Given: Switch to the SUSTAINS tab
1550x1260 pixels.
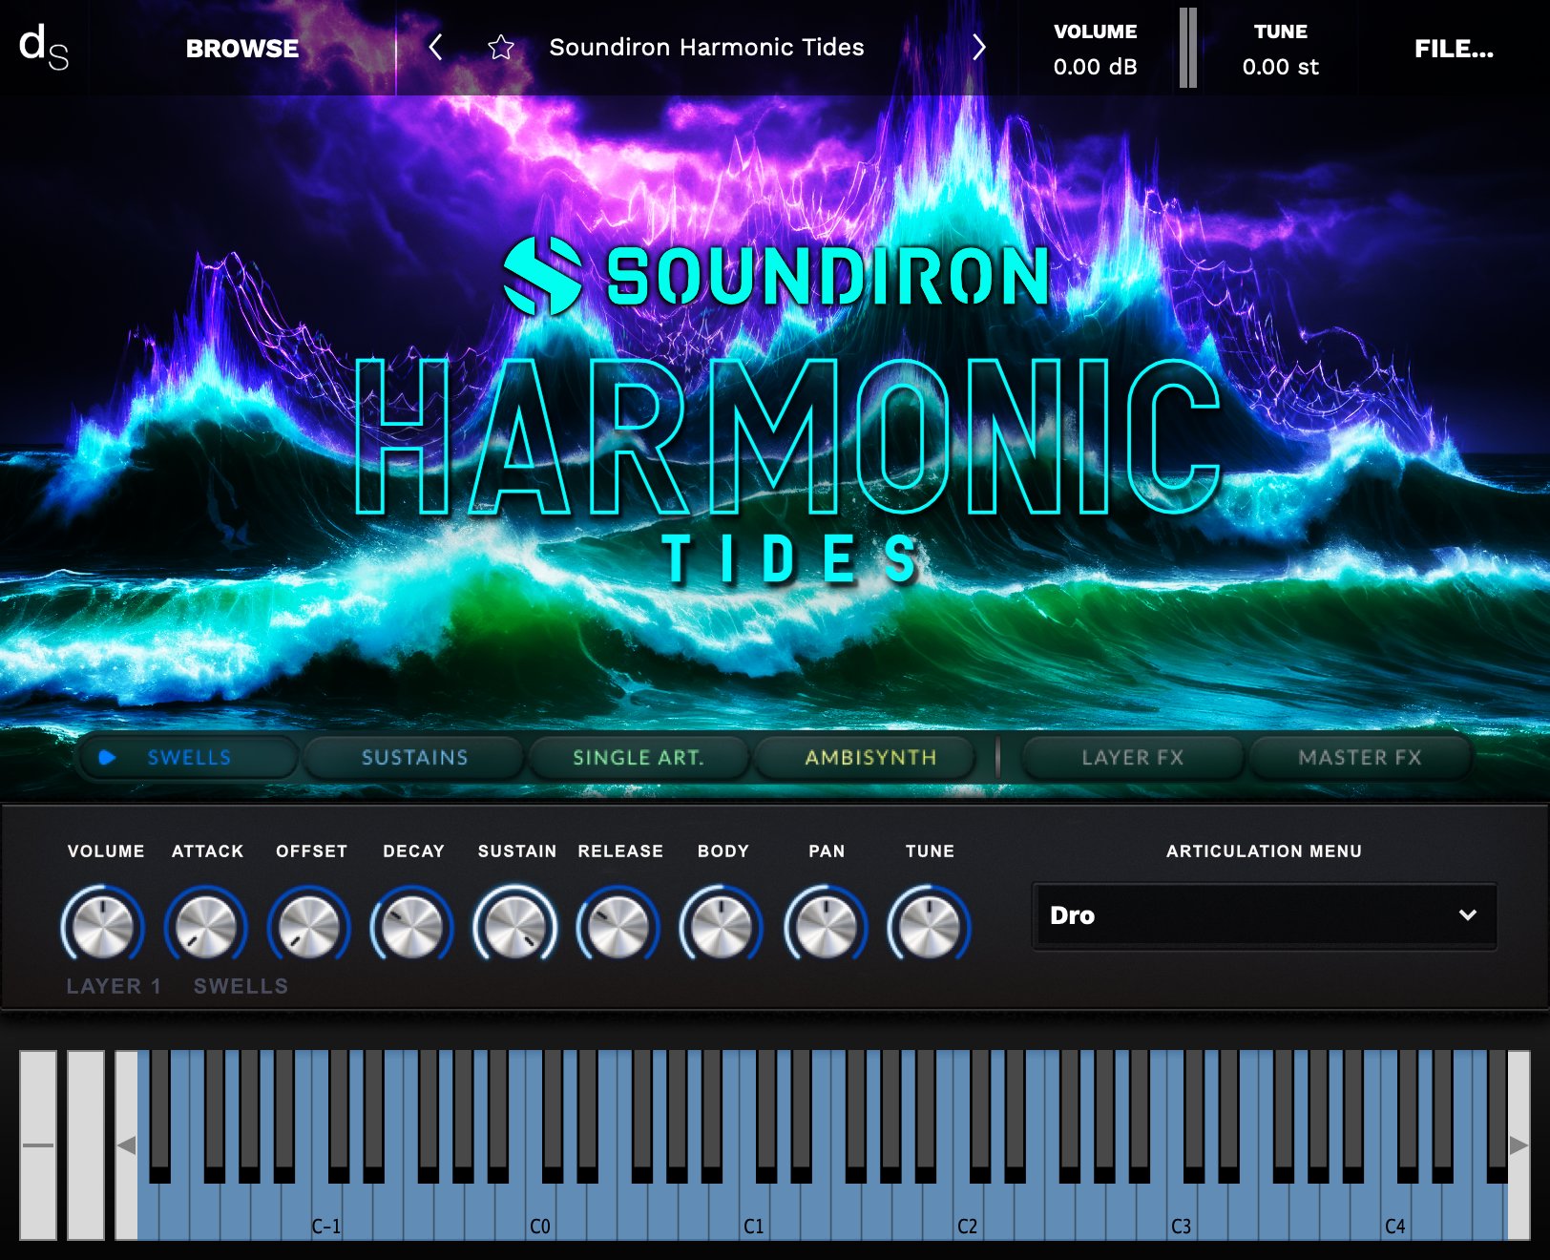Looking at the screenshot, I should [x=414, y=758].
